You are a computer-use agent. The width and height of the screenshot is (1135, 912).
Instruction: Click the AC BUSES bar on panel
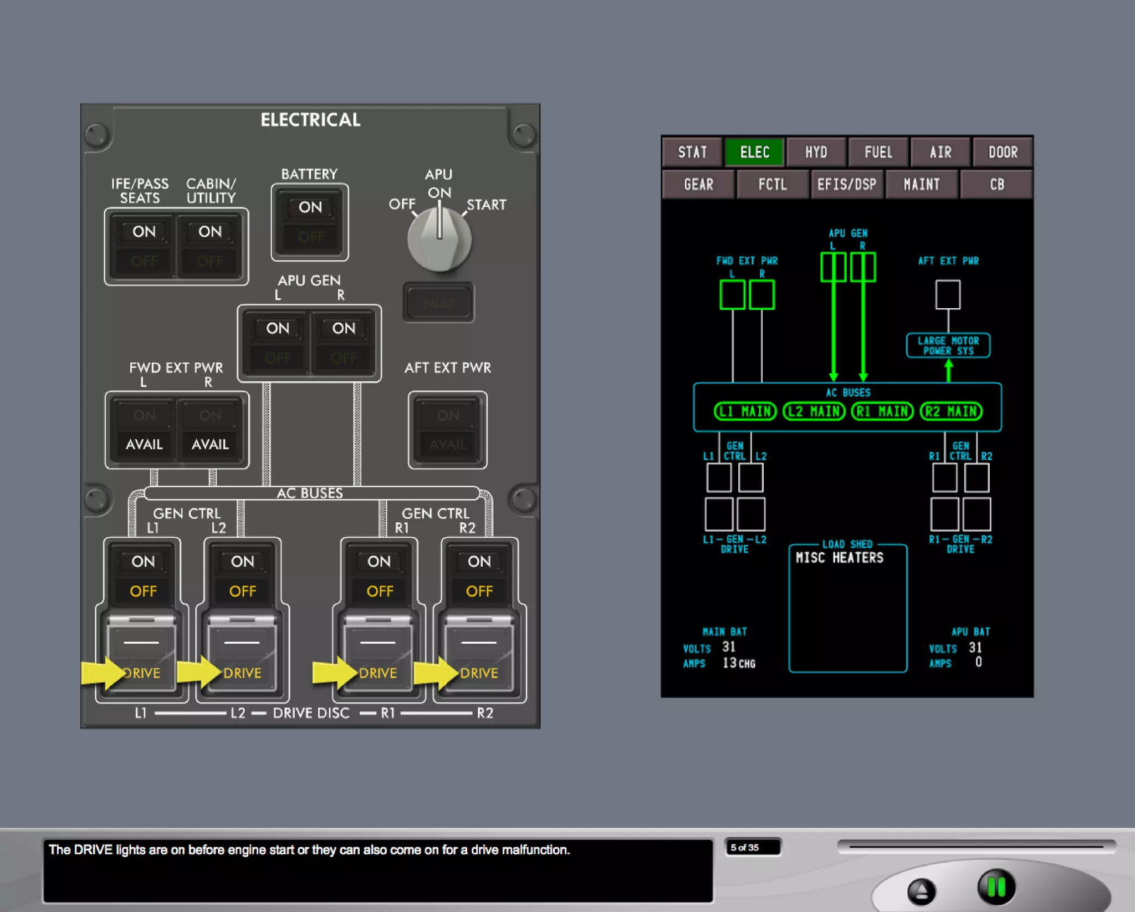pos(310,493)
